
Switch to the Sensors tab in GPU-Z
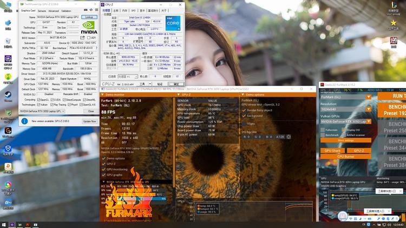click(42, 11)
